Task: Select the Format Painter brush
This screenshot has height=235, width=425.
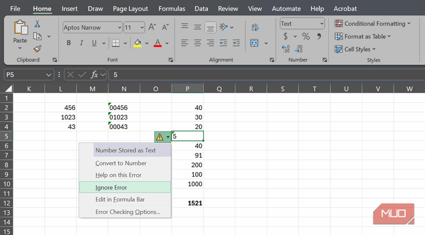Action: pos(37,49)
